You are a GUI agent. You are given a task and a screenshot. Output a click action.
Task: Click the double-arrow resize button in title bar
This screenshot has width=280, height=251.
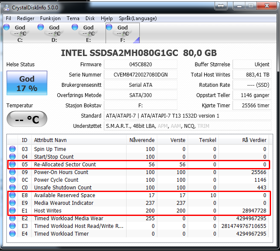[x=221, y=6]
